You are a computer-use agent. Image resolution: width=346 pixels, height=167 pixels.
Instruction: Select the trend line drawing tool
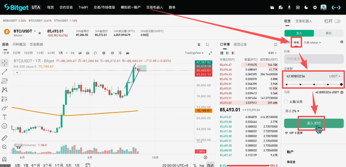(5, 72)
